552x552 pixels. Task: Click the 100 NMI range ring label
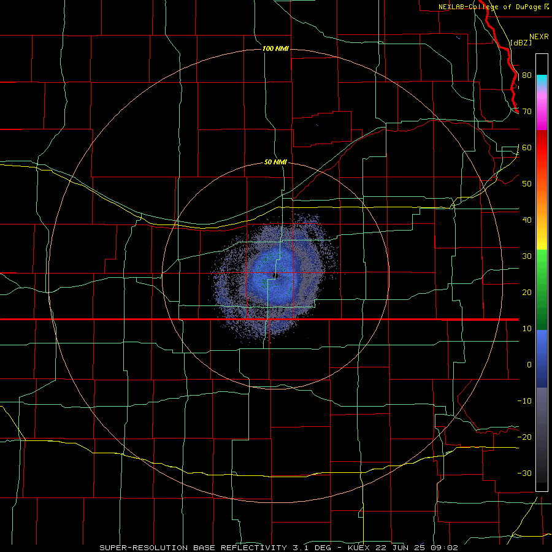point(275,48)
